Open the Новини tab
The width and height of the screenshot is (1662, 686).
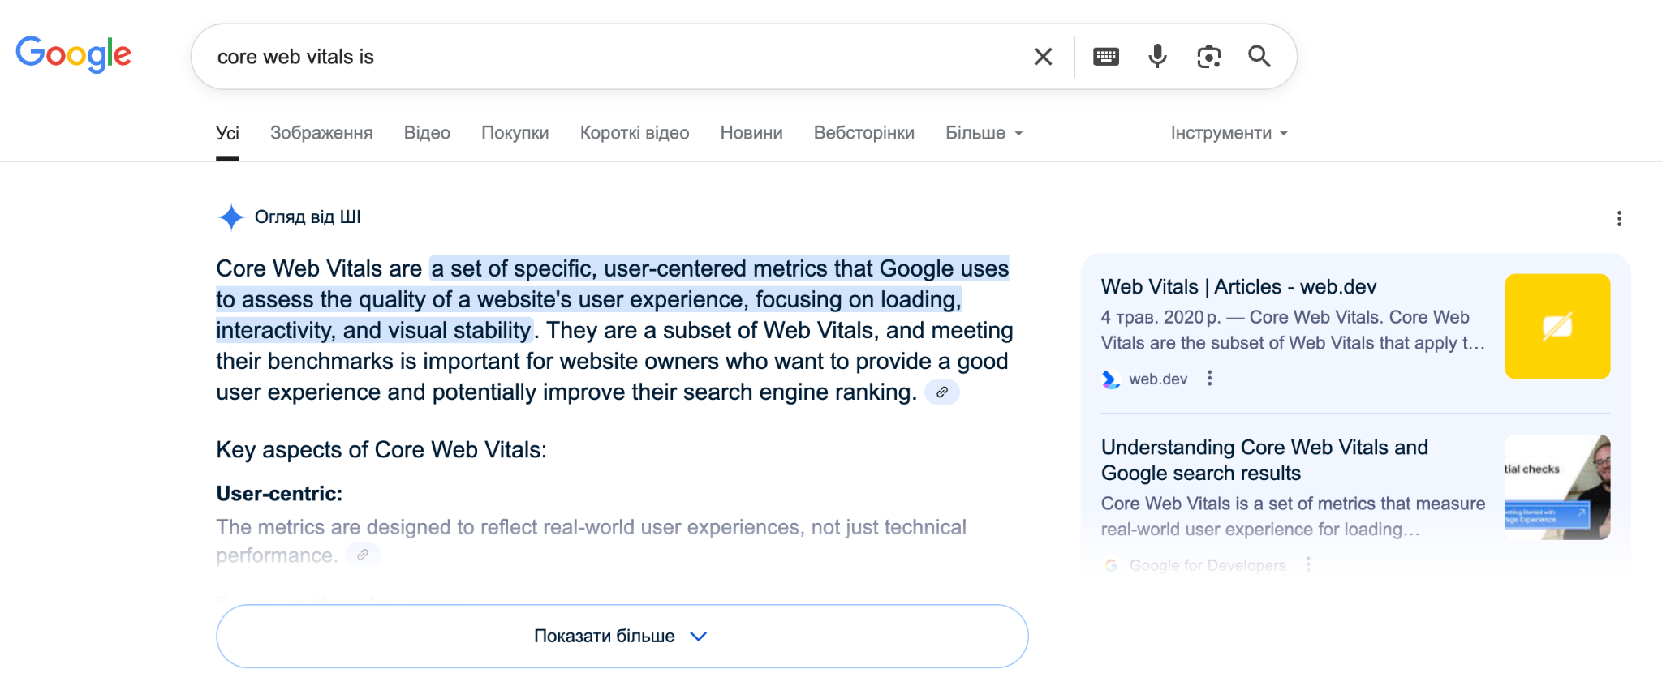(x=751, y=132)
